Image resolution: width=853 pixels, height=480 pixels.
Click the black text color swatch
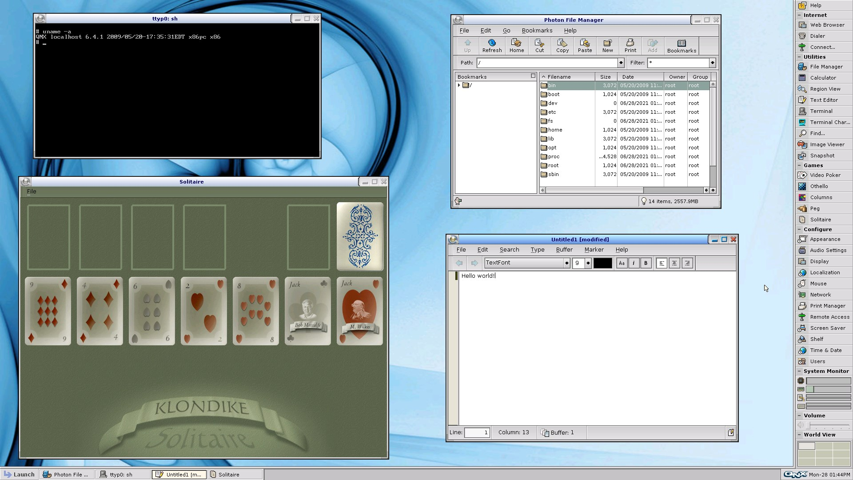pyautogui.click(x=602, y=263)
